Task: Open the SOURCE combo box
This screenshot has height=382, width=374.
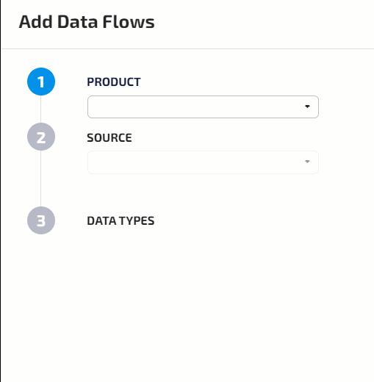Action: pos(203,162)
